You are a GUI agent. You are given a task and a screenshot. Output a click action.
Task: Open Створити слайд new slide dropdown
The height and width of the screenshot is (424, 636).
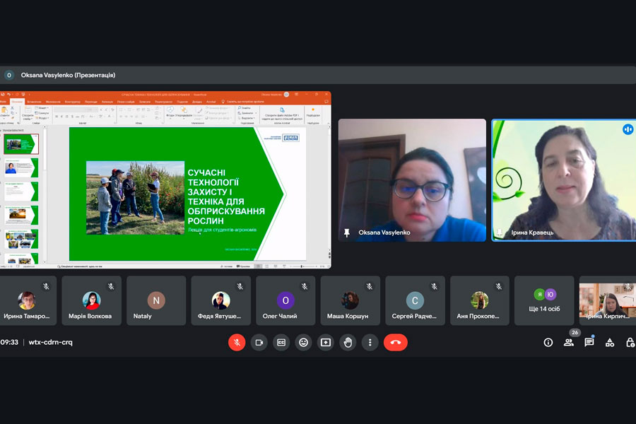coord(27,114)
